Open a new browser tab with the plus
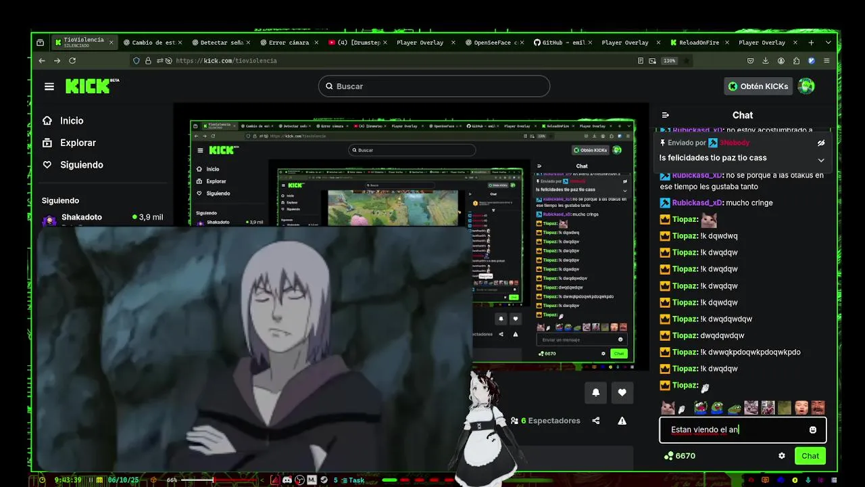The width and height of the screenshot is (865, 487). point(812,43)
